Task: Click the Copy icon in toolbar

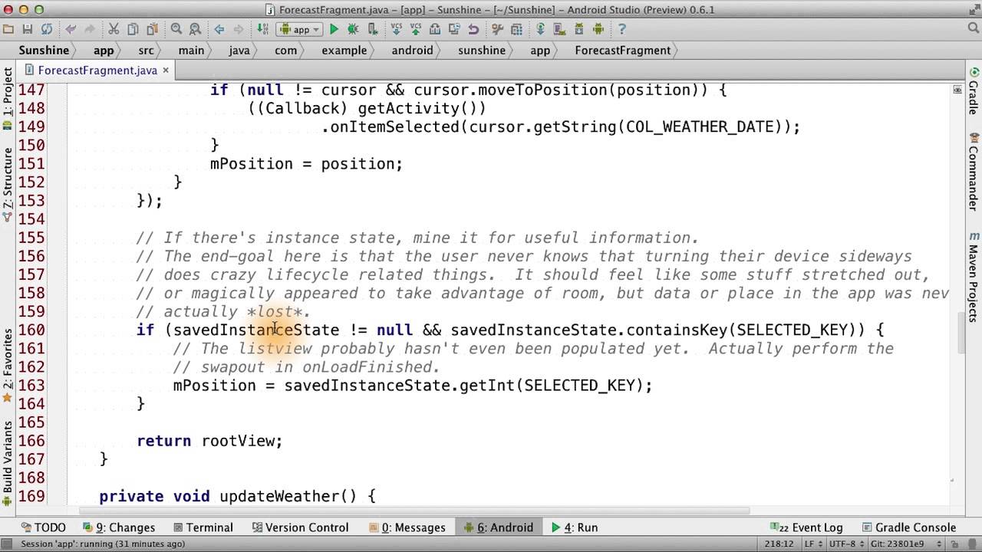Action: [x=133, y=29]
